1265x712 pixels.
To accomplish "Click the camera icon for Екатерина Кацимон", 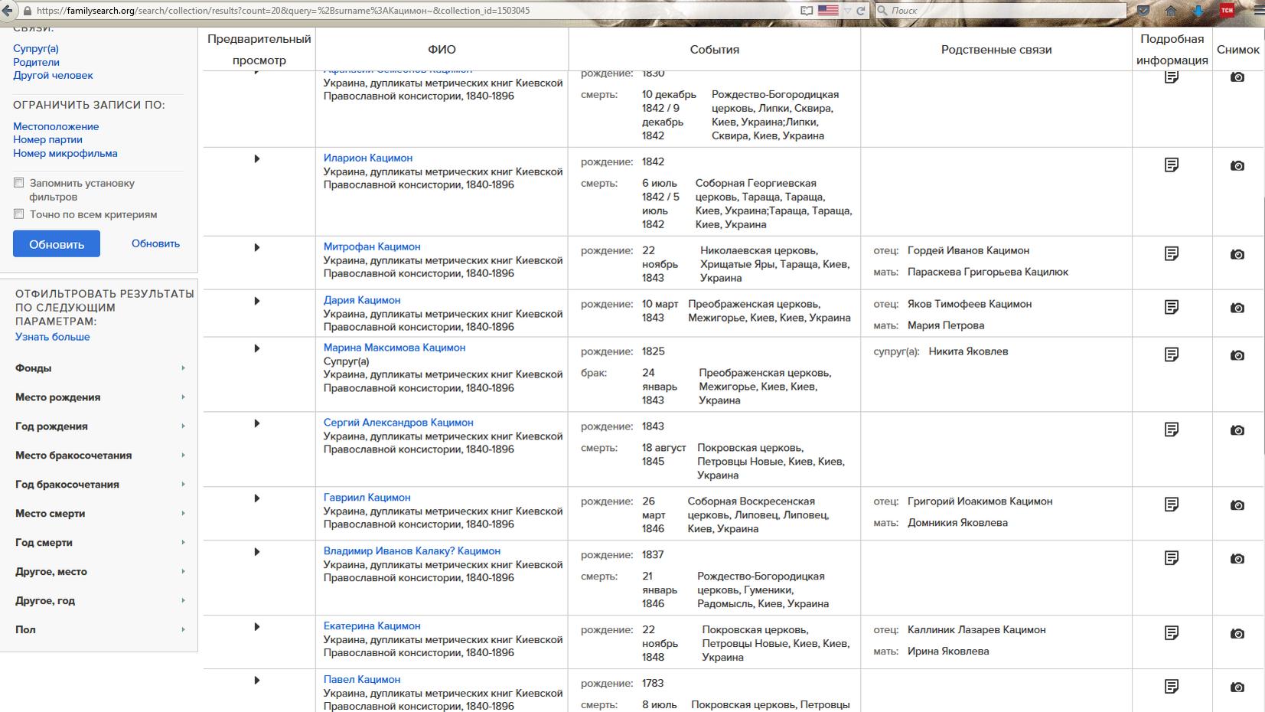I will [1237, 634].
